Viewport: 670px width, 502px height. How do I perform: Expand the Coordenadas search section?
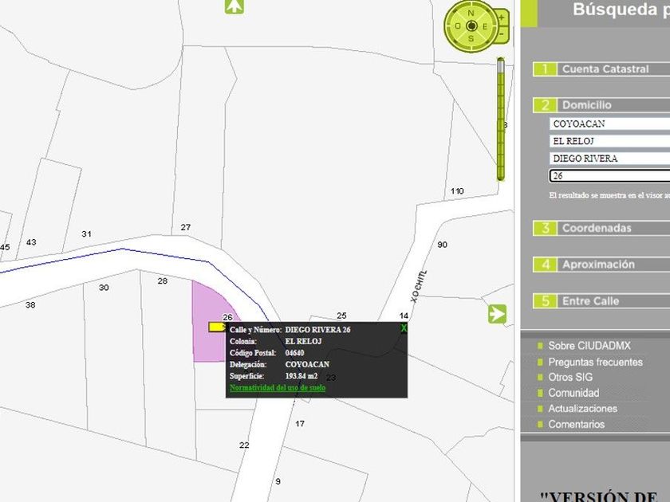(596, 228)
